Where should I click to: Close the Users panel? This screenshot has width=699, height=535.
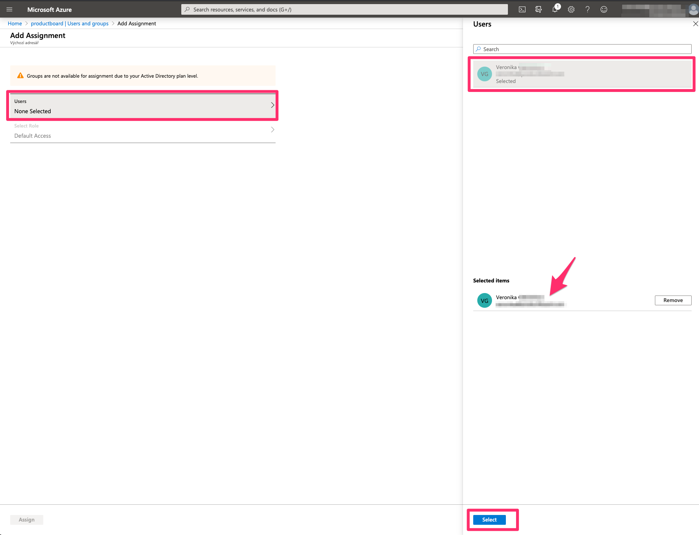[695, 24]
